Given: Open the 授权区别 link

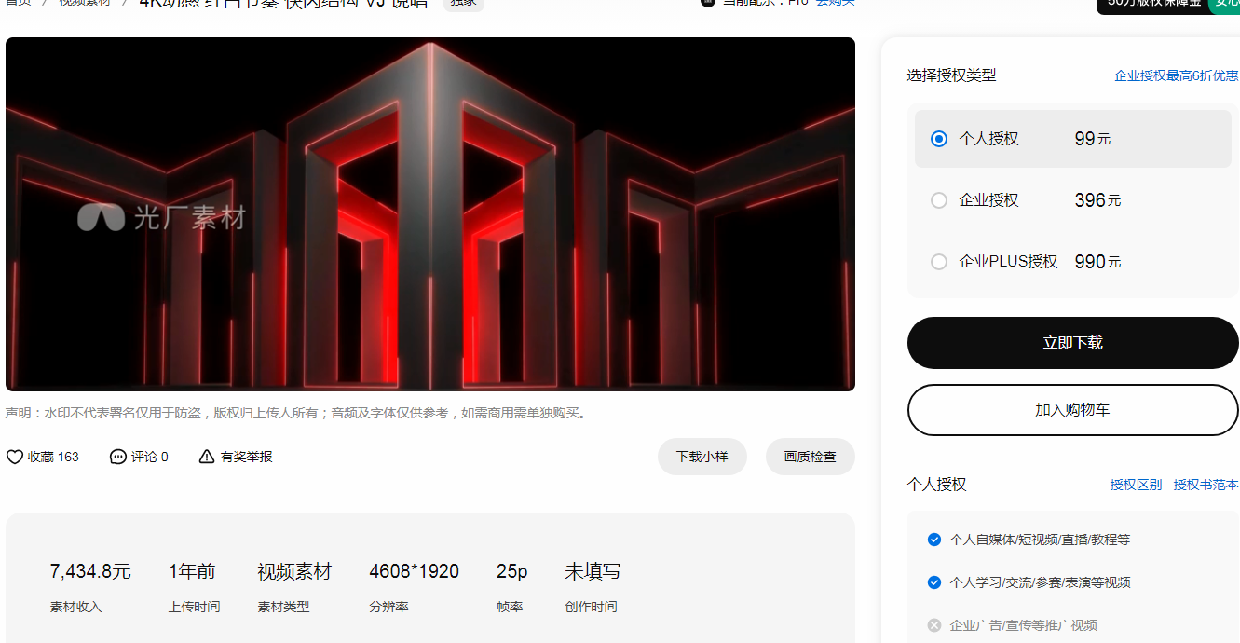Looking at the screenshot, I should pyautogui.click(x=1136, y=485).
